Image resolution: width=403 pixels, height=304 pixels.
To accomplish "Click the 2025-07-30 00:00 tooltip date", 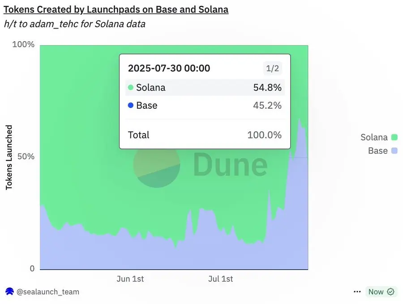I will 169,69.
